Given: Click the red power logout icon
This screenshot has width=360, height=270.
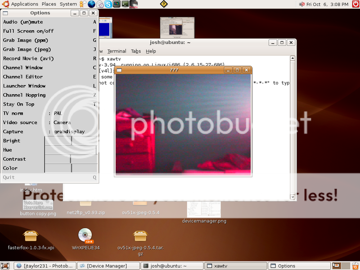Looking at the screenshot, I should [x=355, y=4].
